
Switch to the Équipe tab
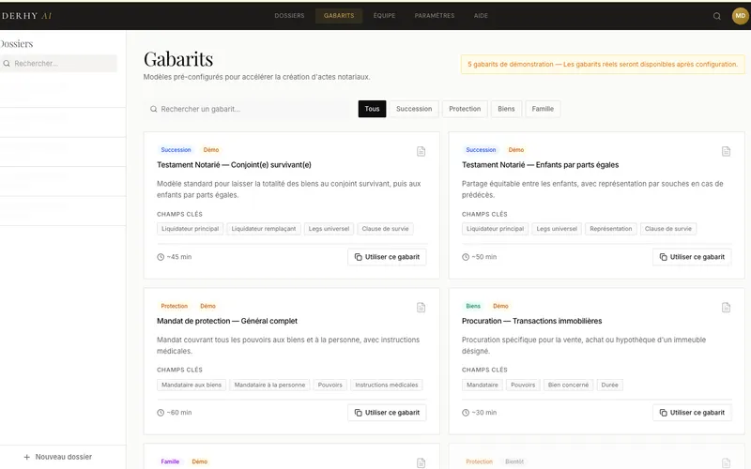coord(384,16)
